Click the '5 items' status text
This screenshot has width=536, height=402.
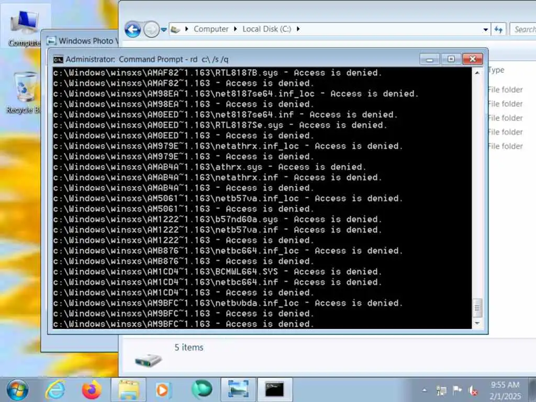click(188, 348)
